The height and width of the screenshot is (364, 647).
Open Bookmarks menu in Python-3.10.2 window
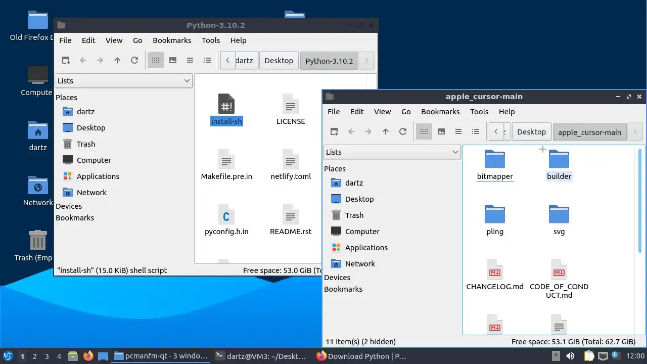click(172, 40)
